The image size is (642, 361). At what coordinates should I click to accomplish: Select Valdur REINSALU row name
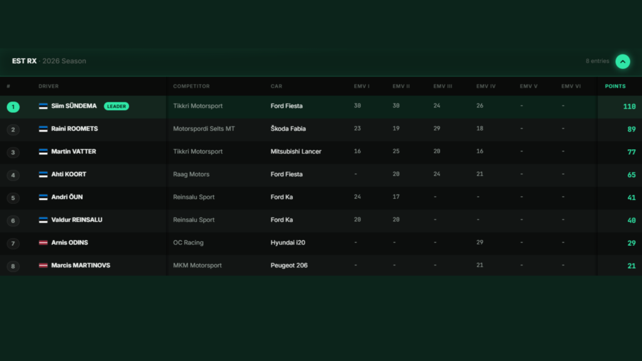[76, 220]
